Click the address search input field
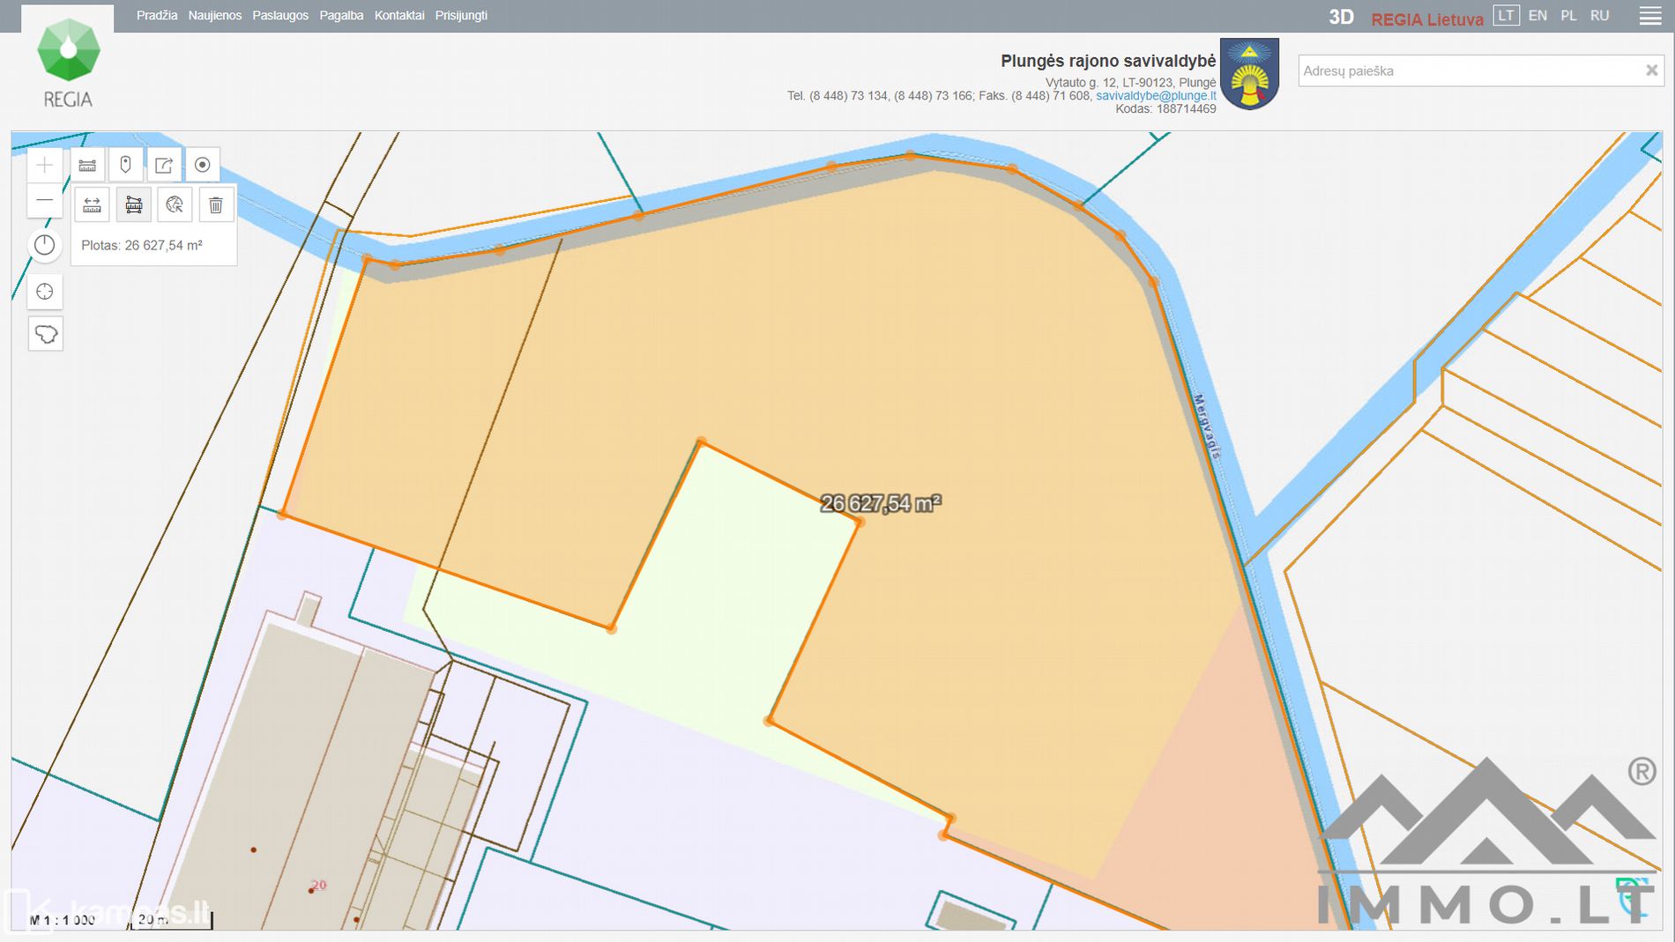The image size is (1675, 942). point(1468,70)
